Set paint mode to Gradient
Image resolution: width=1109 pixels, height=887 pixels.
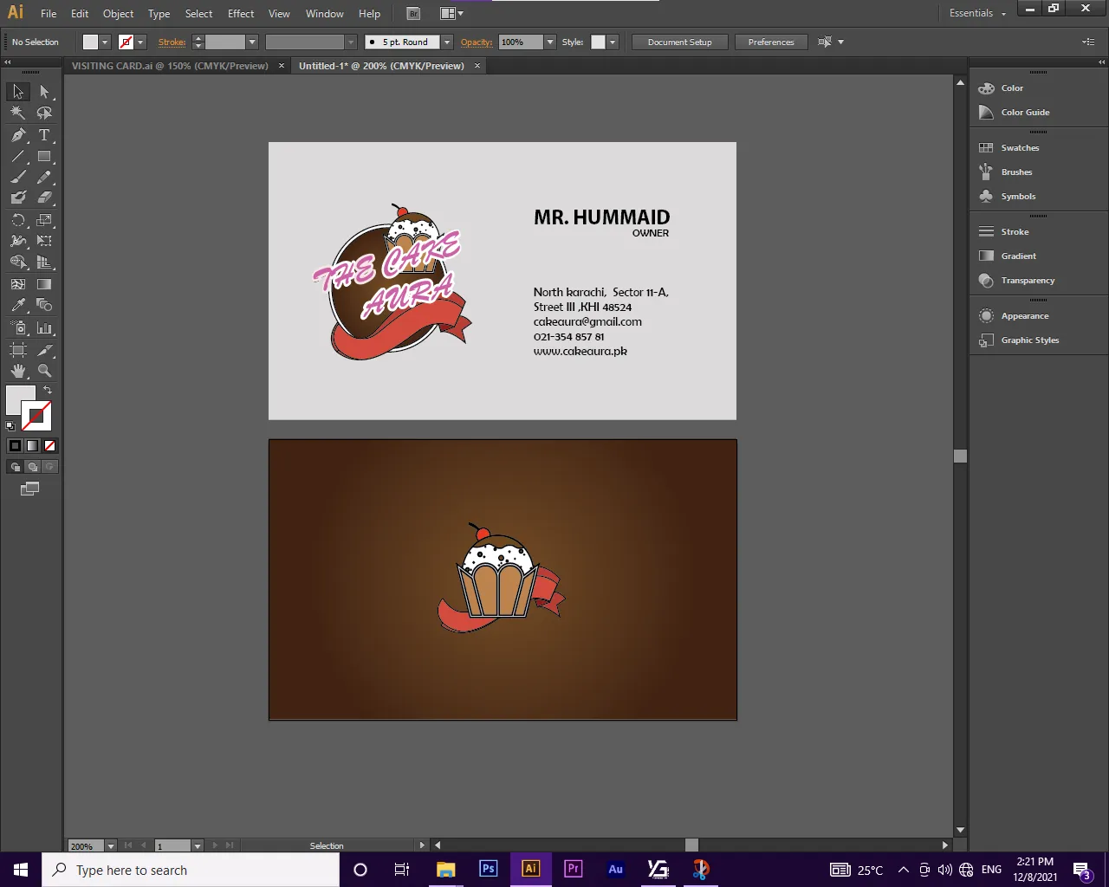pos(32,446)
